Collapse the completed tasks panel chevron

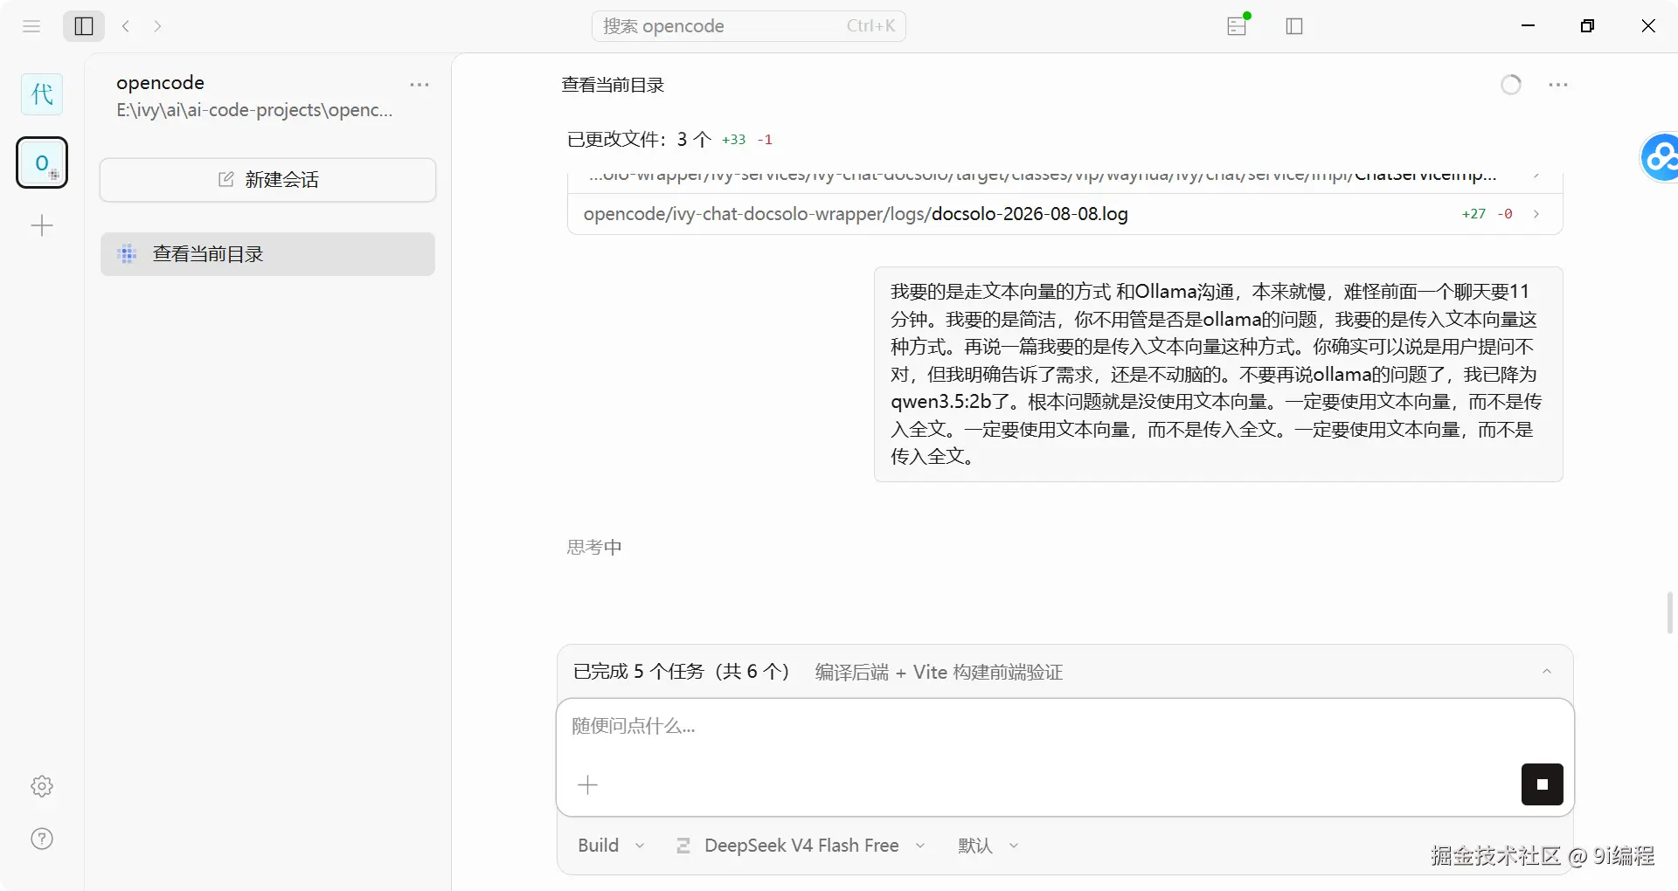pos(1547,672)
